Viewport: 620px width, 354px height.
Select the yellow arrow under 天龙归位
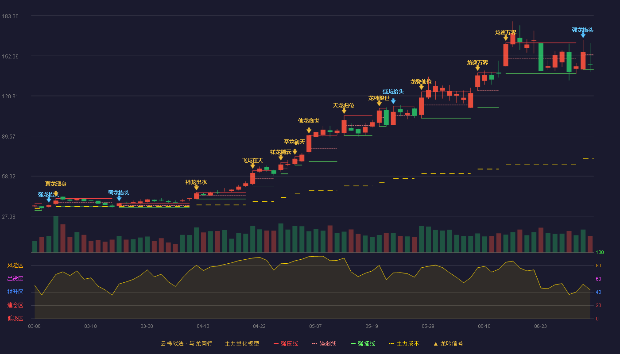click(344, 111)
